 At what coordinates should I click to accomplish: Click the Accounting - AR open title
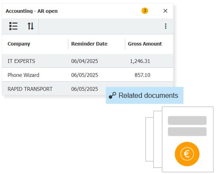pos(31,11)
